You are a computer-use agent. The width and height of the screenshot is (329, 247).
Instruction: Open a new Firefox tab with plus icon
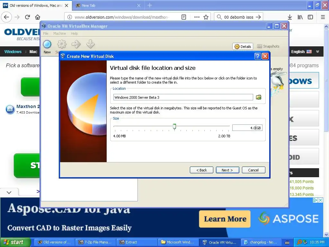[150, 5]
